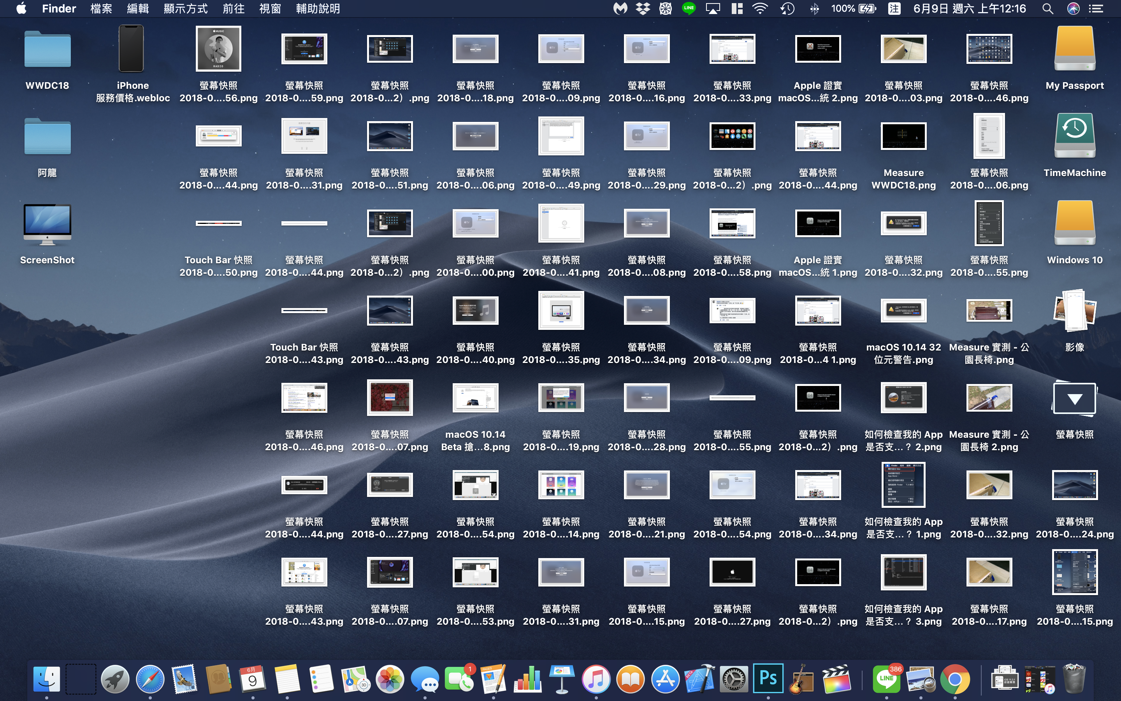1121x701 pixels.
Task: Launch Photoshop Ps icon in Dock
Action: tap(768, 678)
